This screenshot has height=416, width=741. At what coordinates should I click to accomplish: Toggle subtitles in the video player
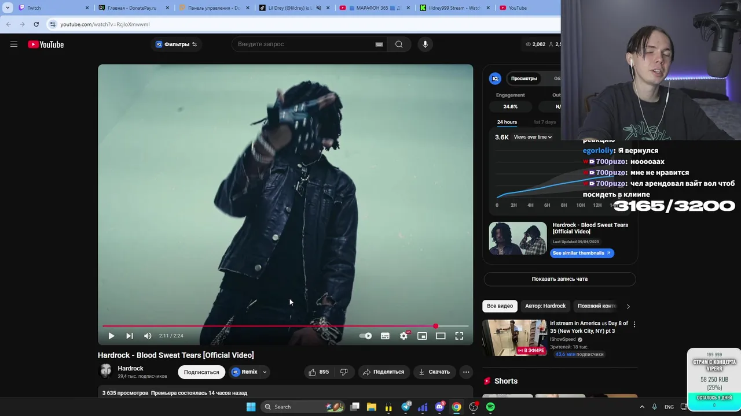[385, 336]
